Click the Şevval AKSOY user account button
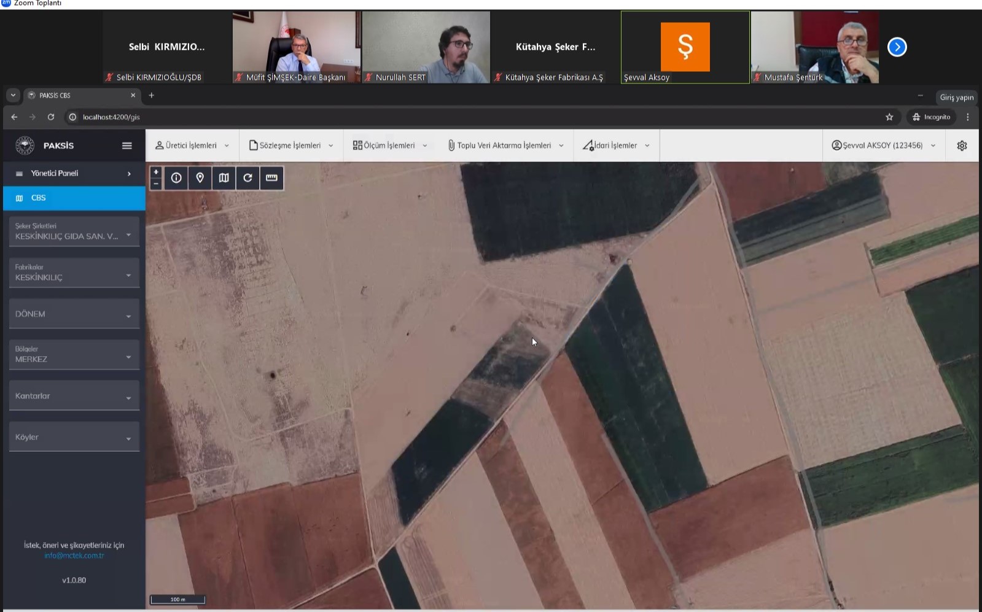The width and height of the screenshot is (982, 612). pyautogui.click(x=883, y=145)
